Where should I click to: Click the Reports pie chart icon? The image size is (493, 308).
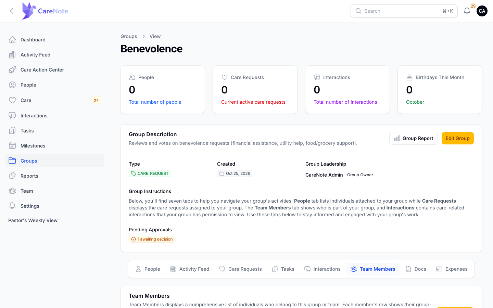12,176
